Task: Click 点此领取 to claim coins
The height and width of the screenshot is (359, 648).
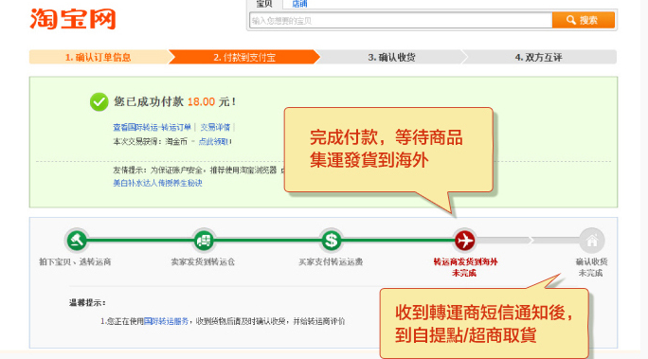Action: [x=213, y=142]
